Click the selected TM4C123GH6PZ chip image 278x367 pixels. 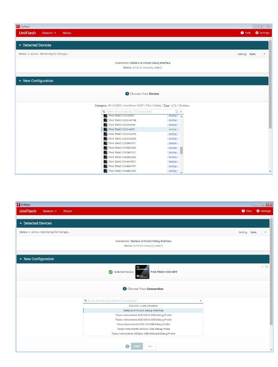click(142, 272)
